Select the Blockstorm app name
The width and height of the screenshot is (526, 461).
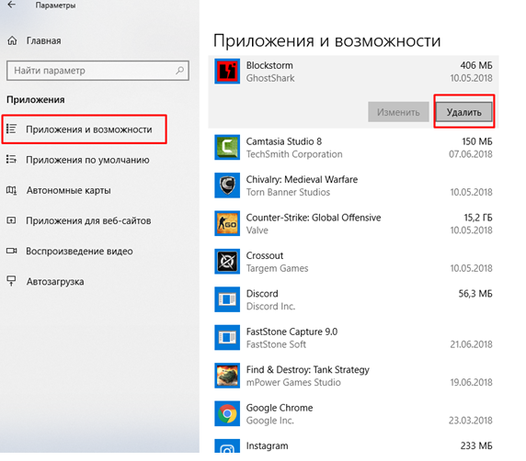click(x=269, y=65)
